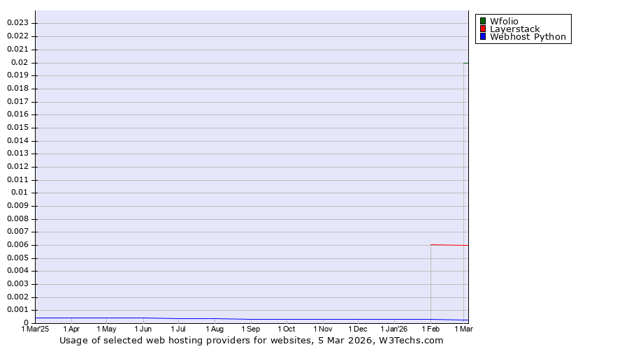Click the 1 Sep x-axis label

tap(250, 329)
